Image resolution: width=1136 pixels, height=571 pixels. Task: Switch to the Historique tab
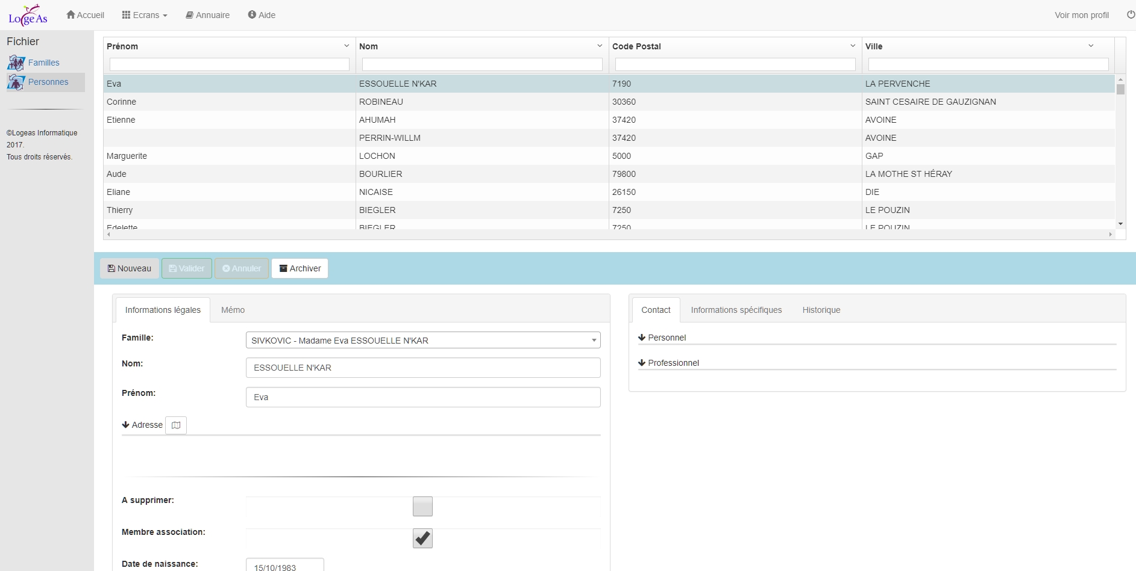(x=821, y=310)
